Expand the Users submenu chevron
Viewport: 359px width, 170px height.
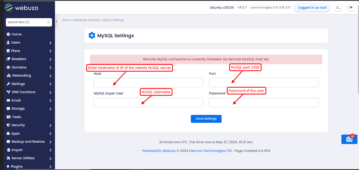(x=50, y=43)
